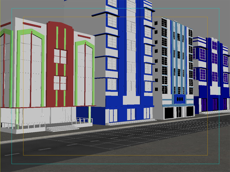The image size is (230, 172).
Task: Pick the entrance stairs of the left building
Action: (62, 129)
